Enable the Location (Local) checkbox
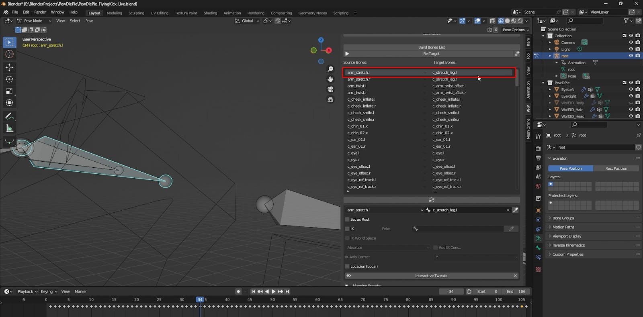Viewport: 643px width, 317px height. click(347, 266)
